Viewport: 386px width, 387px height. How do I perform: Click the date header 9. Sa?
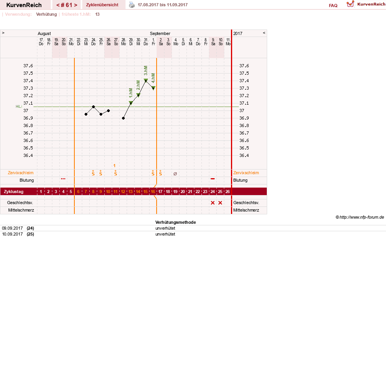point(213,42)
